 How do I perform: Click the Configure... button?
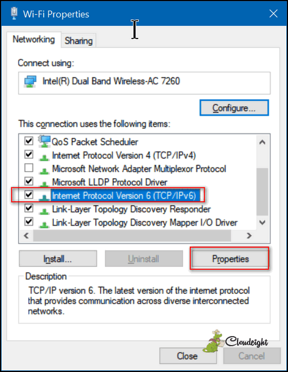pyautogui.click(x=234, y=108)
